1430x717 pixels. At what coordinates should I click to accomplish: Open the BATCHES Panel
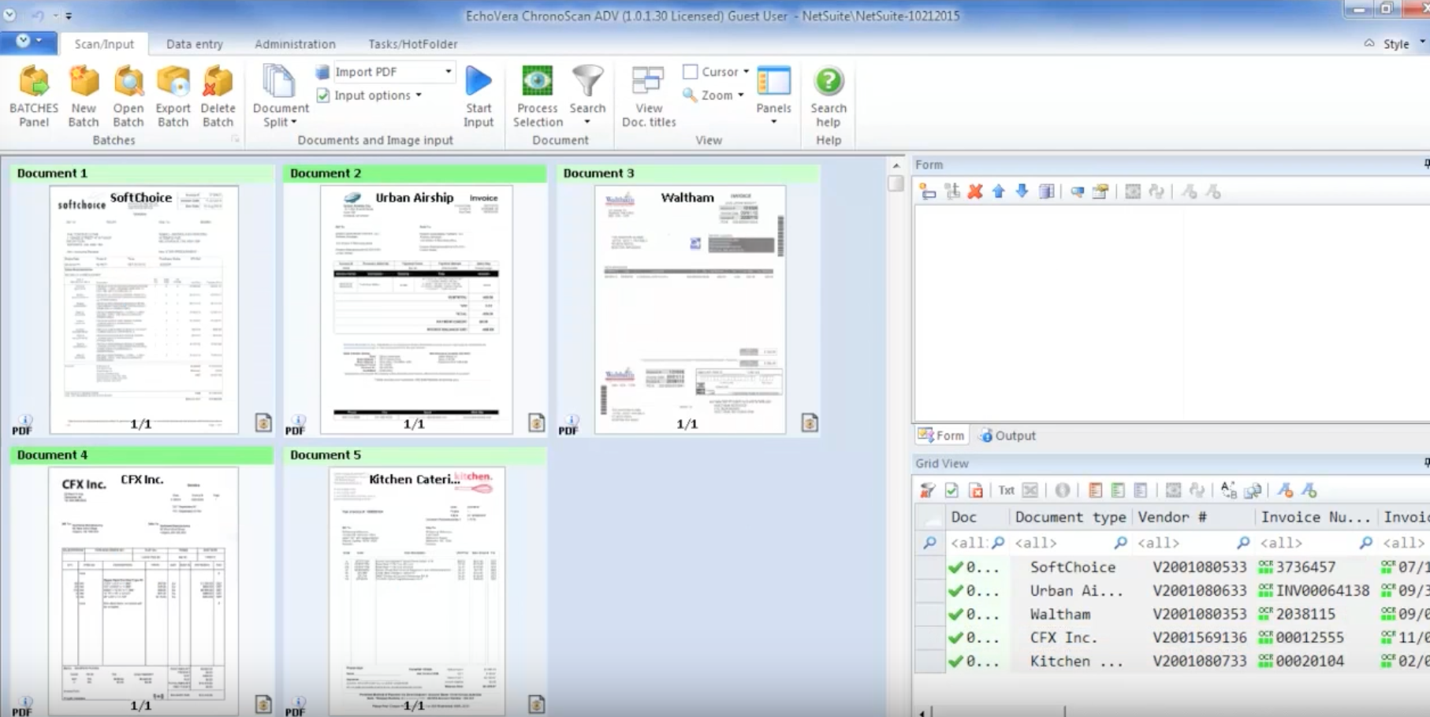34,96
